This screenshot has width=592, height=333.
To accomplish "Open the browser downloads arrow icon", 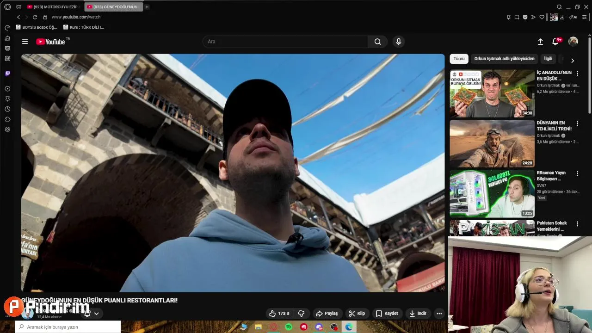I will click(562, 17).
